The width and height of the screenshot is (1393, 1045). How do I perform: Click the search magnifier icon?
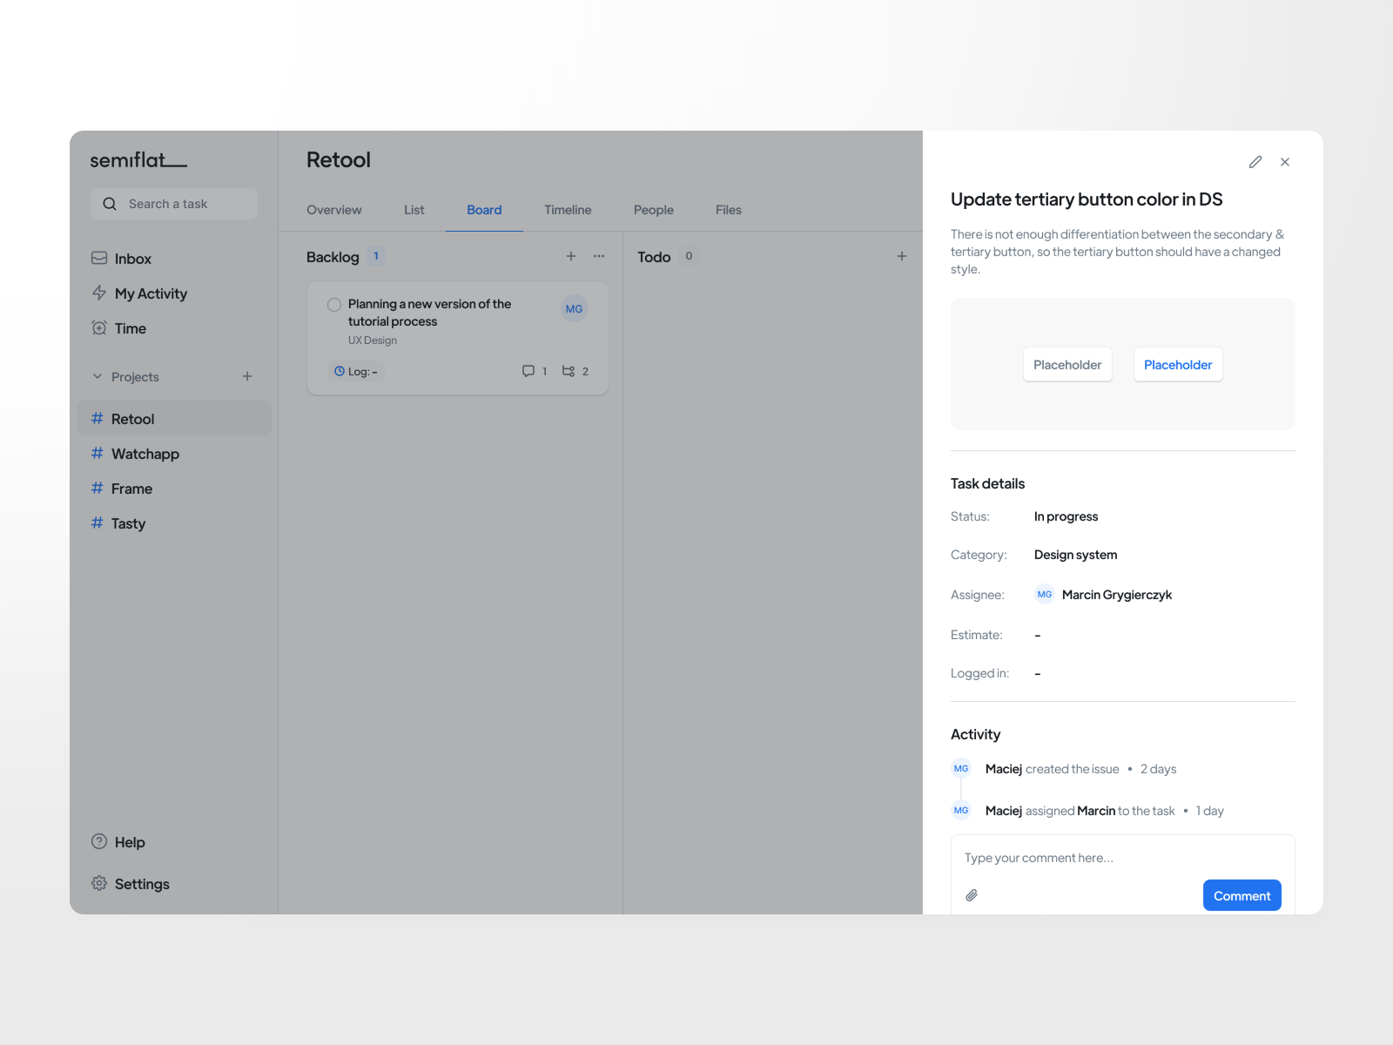[109, 203]
